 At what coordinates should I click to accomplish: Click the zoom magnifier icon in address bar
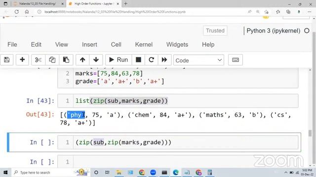click(258, 12)
